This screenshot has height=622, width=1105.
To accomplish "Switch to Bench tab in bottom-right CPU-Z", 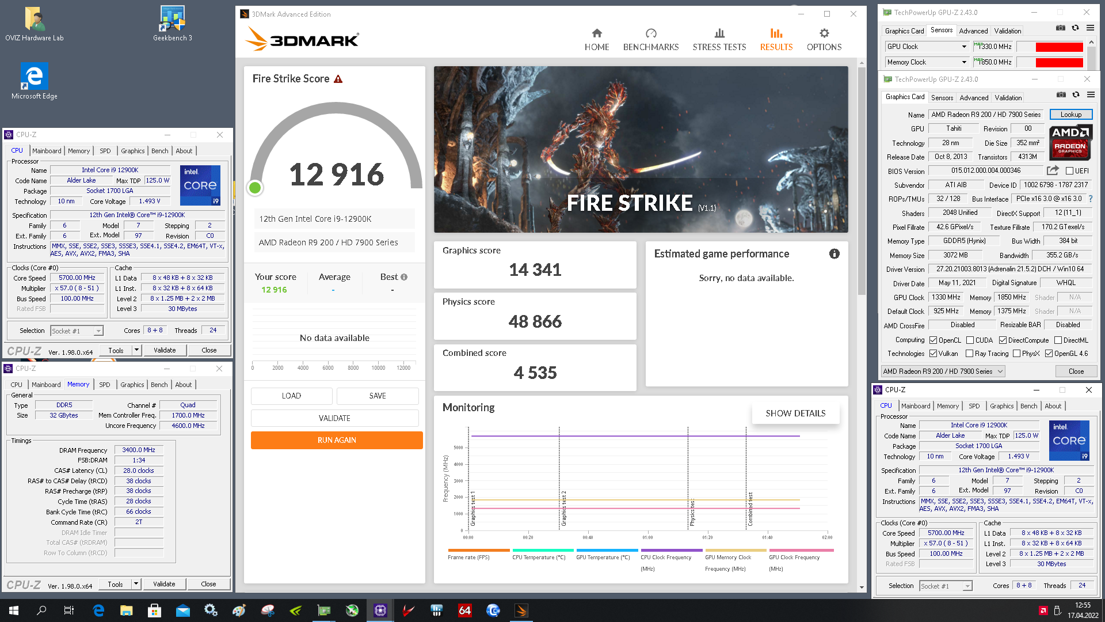I will [x=1028, y=406].
